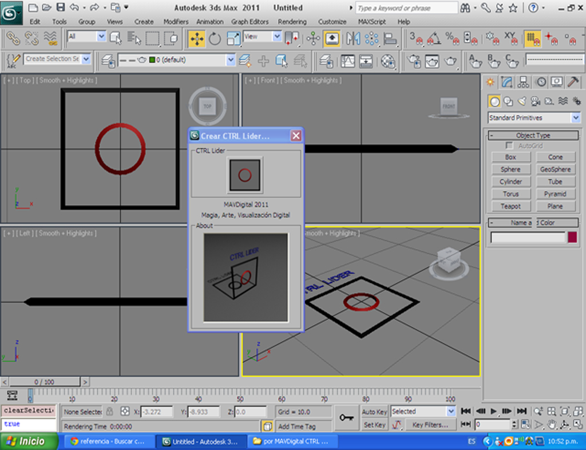Viewport: 586px width, 450px height.
Task: Click the CTRL Lider create button
Action: point(245,175)
